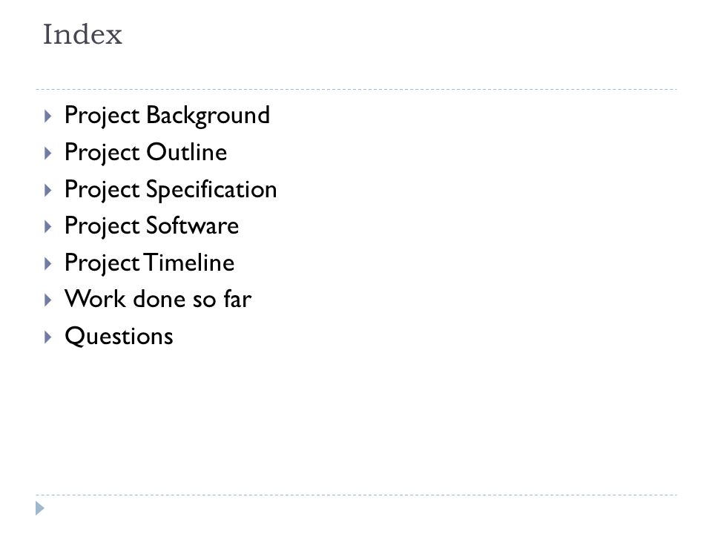The image size is (712, 534).
Task: Click the dashed line under the Index title
Action: 356,90
